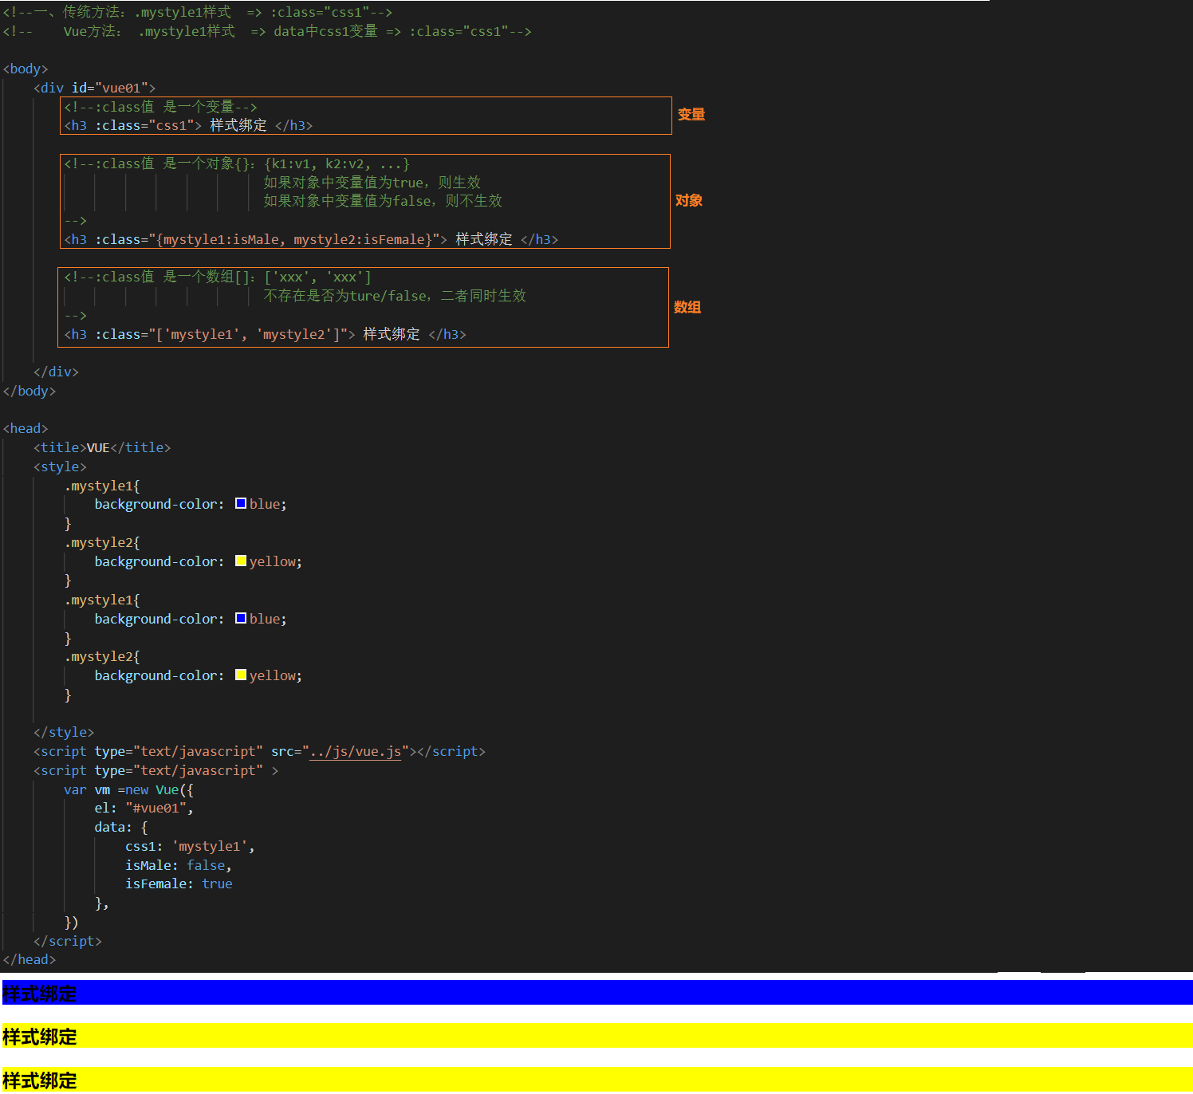Click the isFemale: true data property
Image resolution: width=1193 pixels, height=1094 pixels.
point(179,884)
